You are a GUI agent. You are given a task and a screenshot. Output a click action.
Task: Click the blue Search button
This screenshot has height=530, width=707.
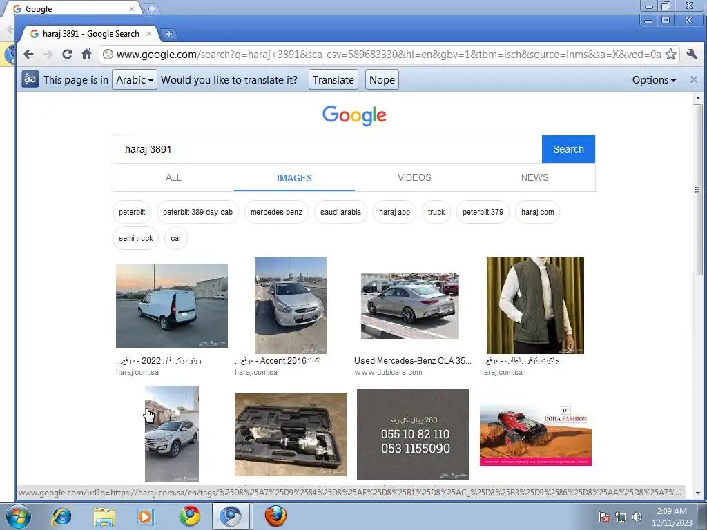coord(568,149)
